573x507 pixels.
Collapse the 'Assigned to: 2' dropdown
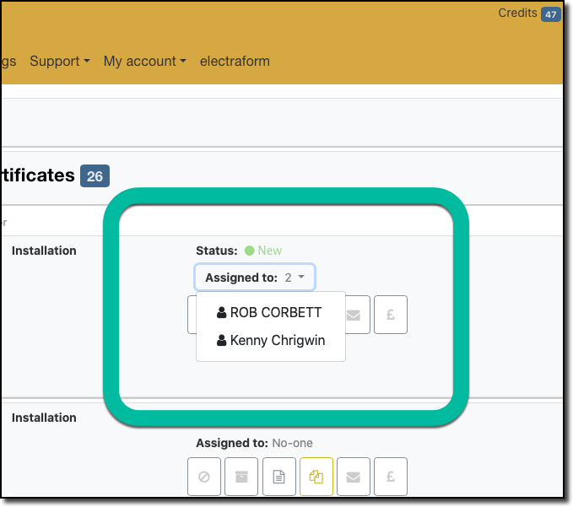point(255,278)
